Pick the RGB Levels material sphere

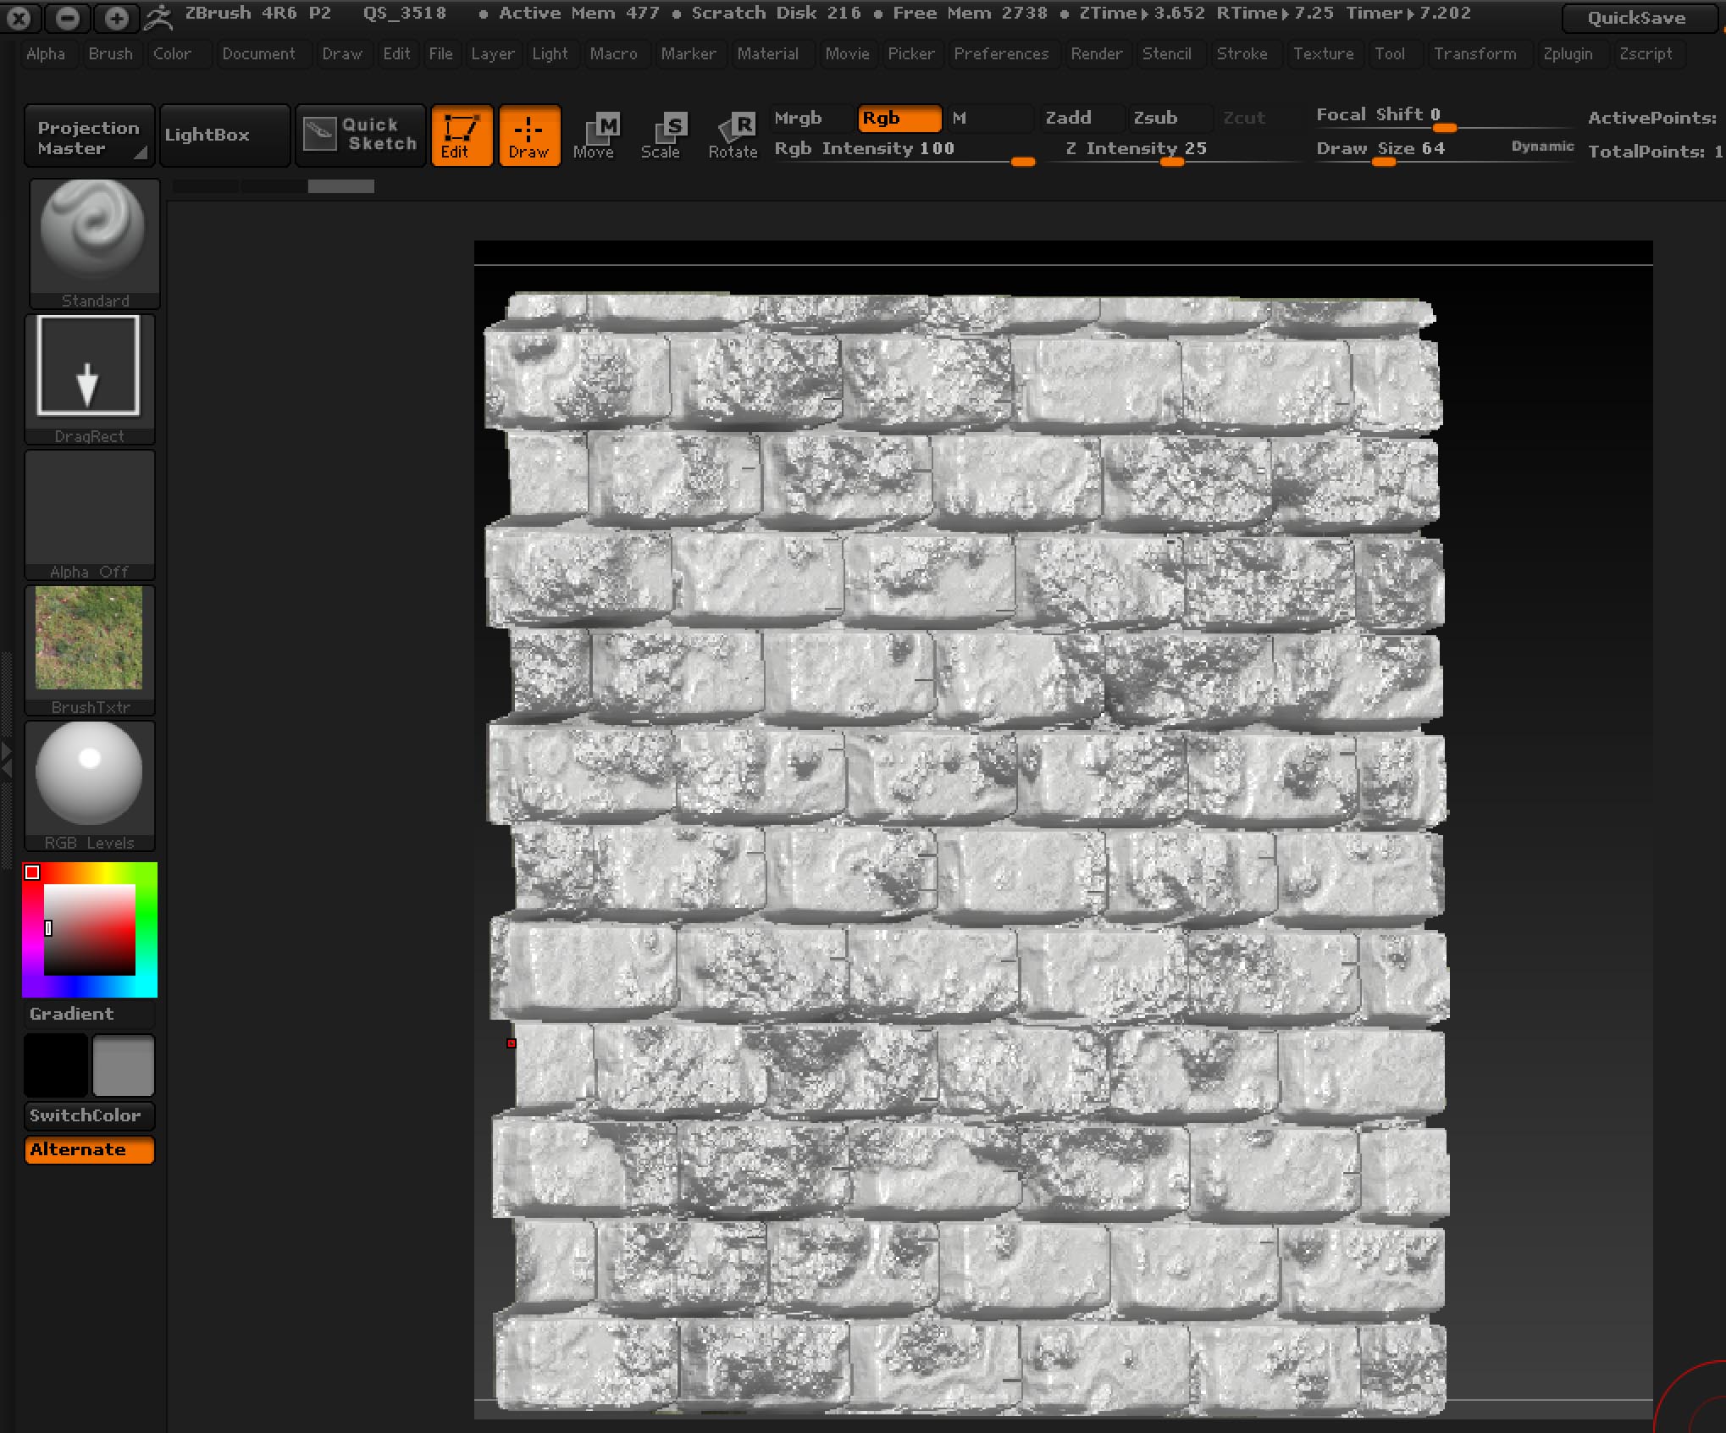click(90, 783)
